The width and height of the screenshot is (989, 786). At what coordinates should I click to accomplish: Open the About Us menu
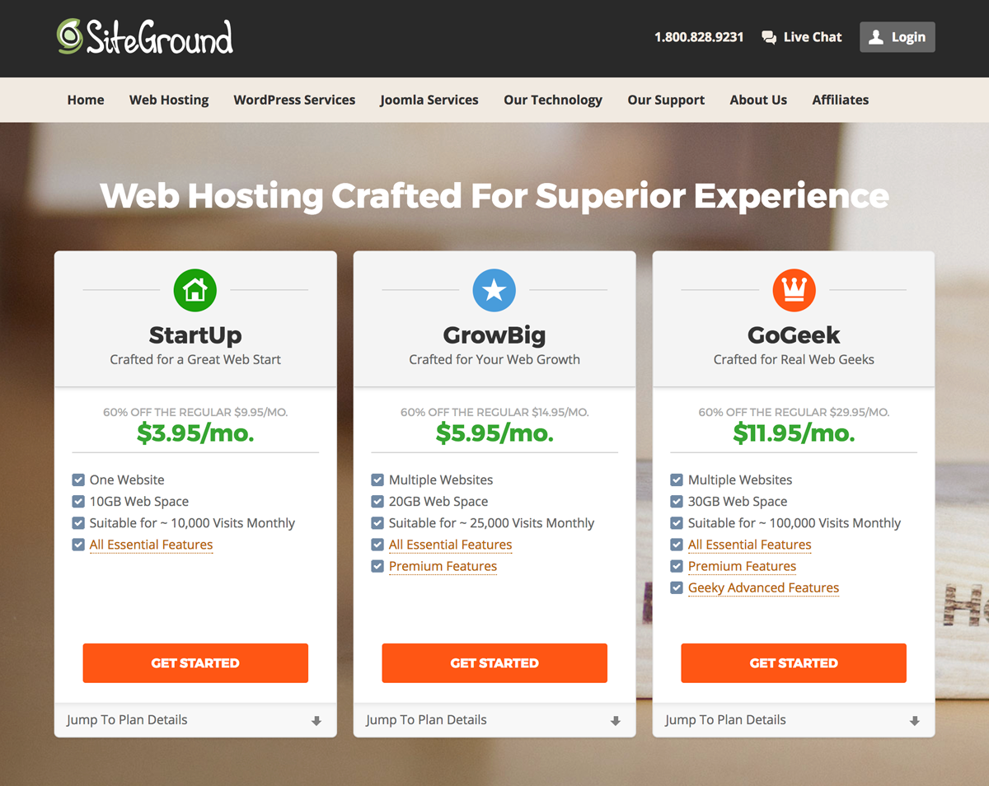(x=758, y=100)
